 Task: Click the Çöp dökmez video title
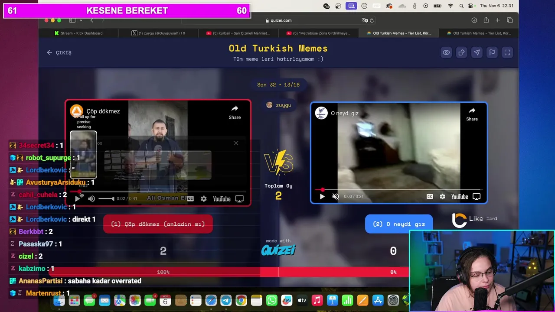coord(103,111)
